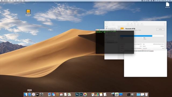Click the 8 TB capacity box
Viewport: 172px width, 97px height.
point(160,29)
